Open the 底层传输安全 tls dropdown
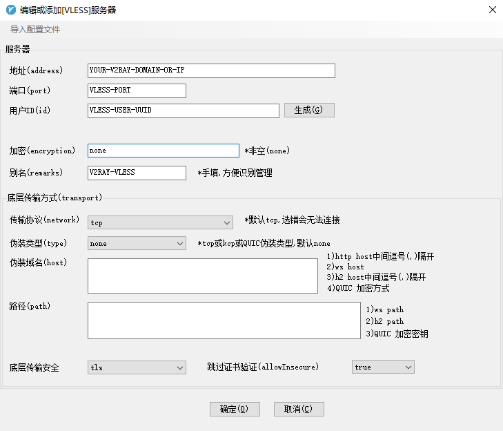503x431 pixels. click(137, 367)
